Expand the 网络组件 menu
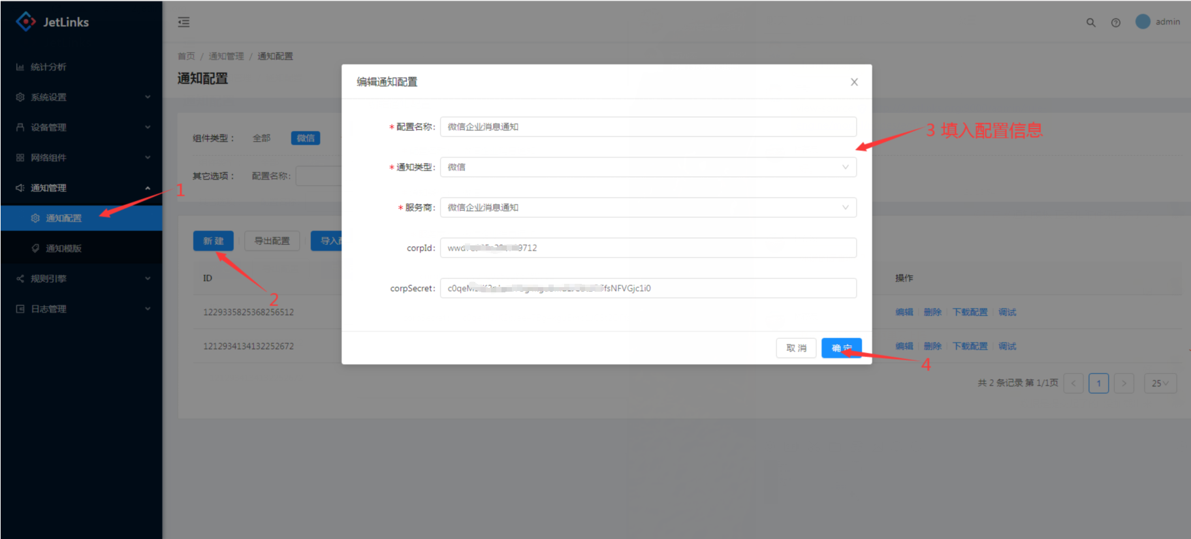The height and width of the screenshot is (539, 1191). (81, 157)
